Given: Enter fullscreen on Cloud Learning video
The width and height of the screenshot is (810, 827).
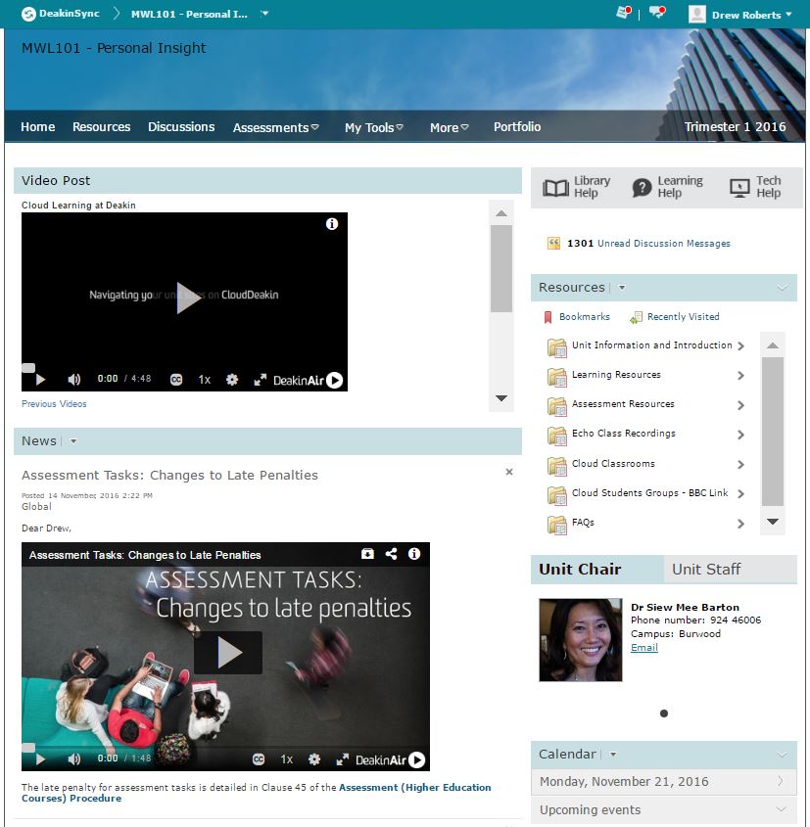Looking at the screenshot, I should [x=261, y=380].
